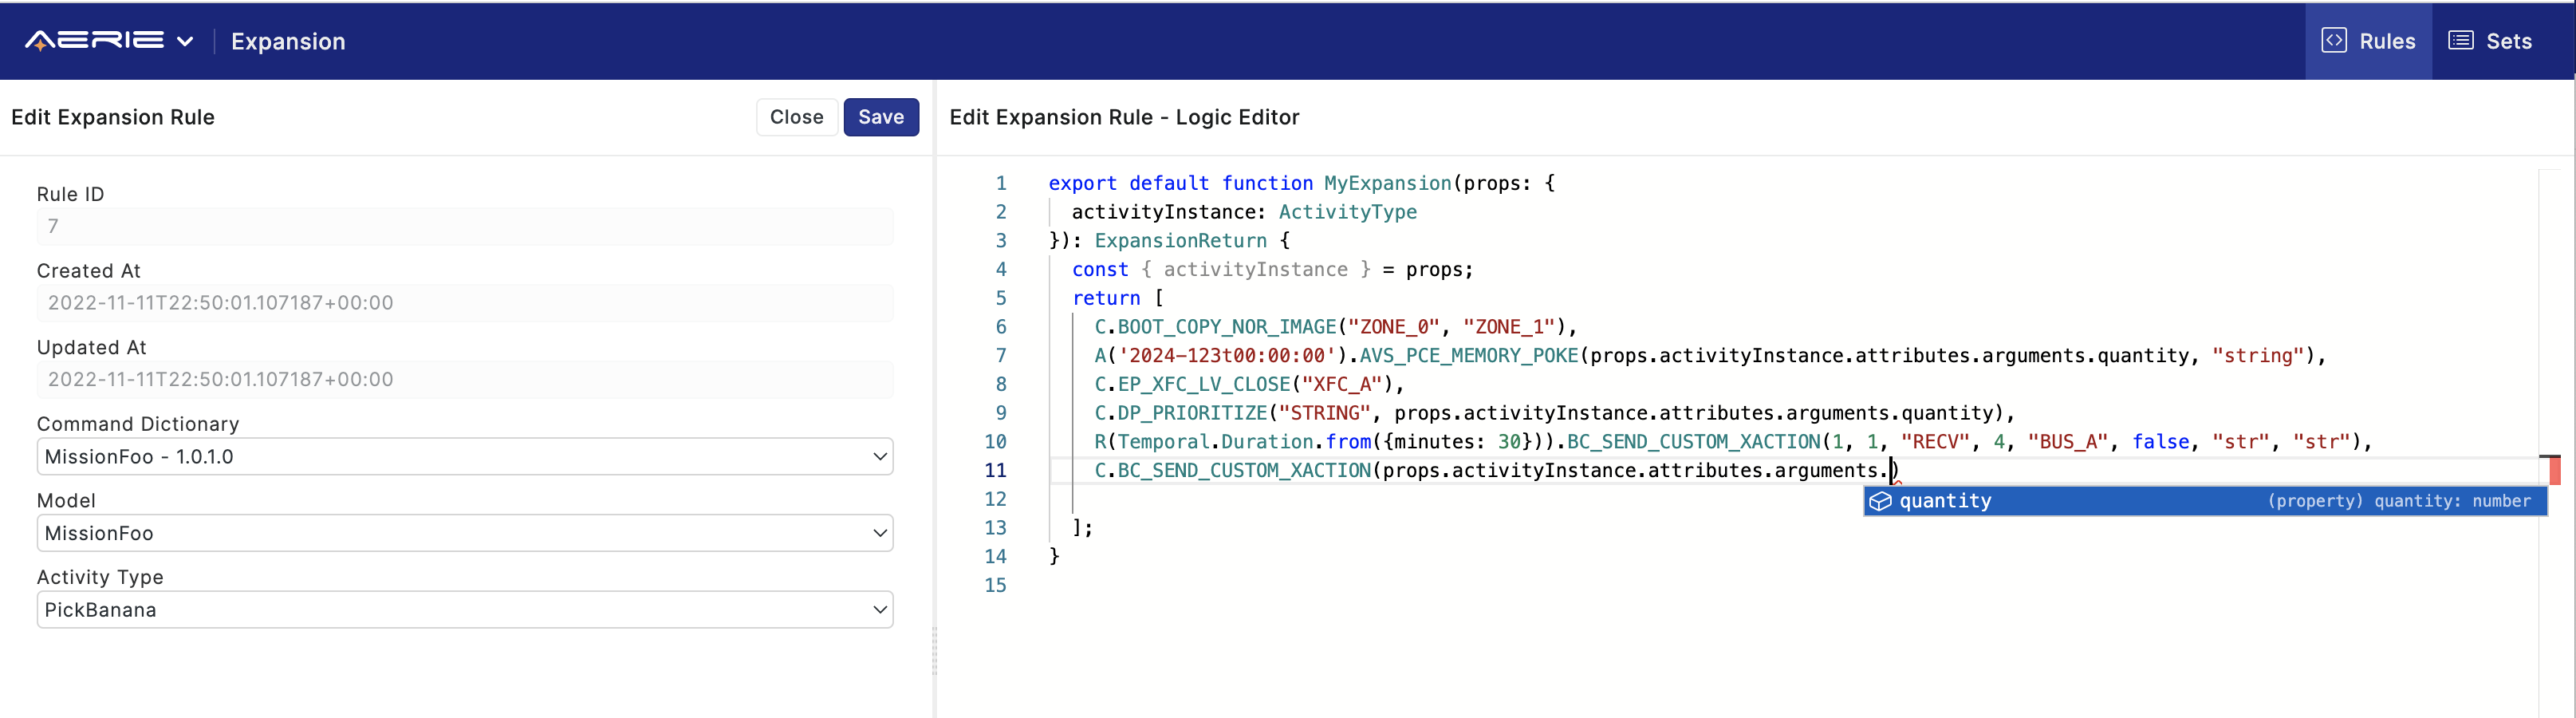Click the Save button
The height and width of the screenshot is (718, 2576).
[x=881, y=117]
